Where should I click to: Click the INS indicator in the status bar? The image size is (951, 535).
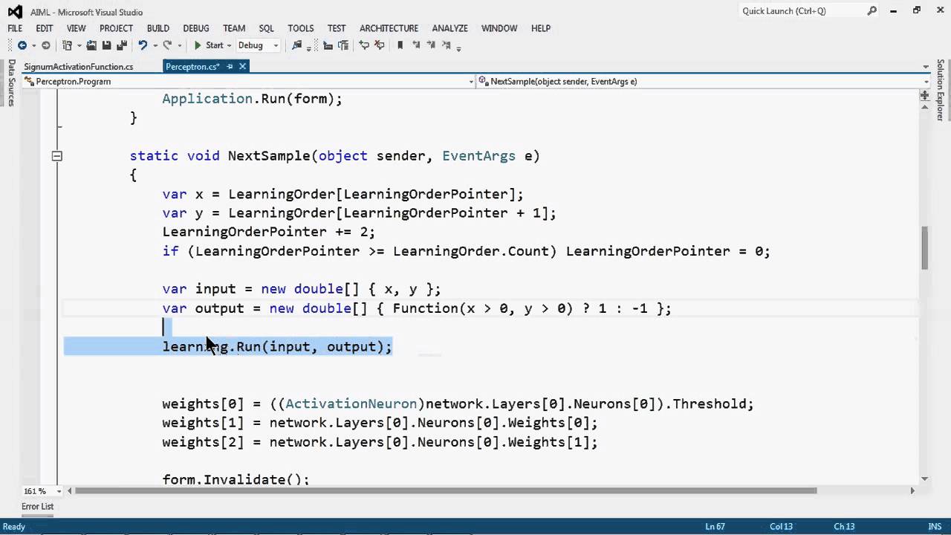935,526
